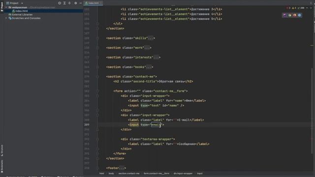Image resolution: width=315 pixels, height=177 pixels.
Task: Select index.html in the project tree
Action: (22, 11)
